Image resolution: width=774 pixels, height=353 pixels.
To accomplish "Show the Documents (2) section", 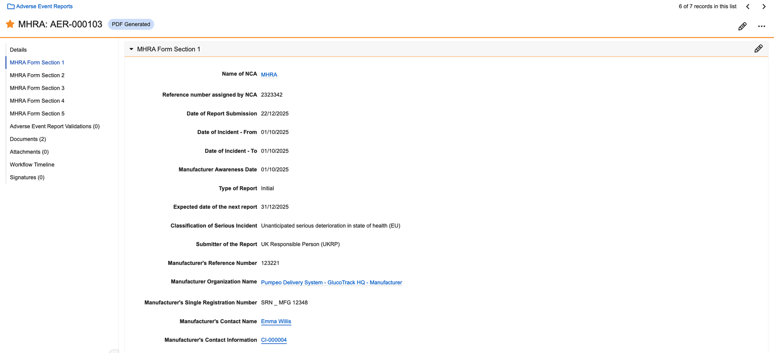I will click(x=28, y=139).
